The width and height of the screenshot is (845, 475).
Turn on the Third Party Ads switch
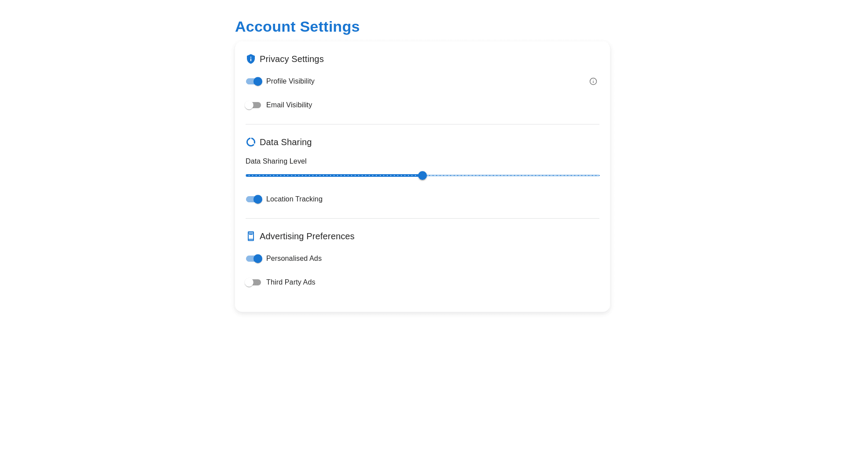click(x=253, y=282)
